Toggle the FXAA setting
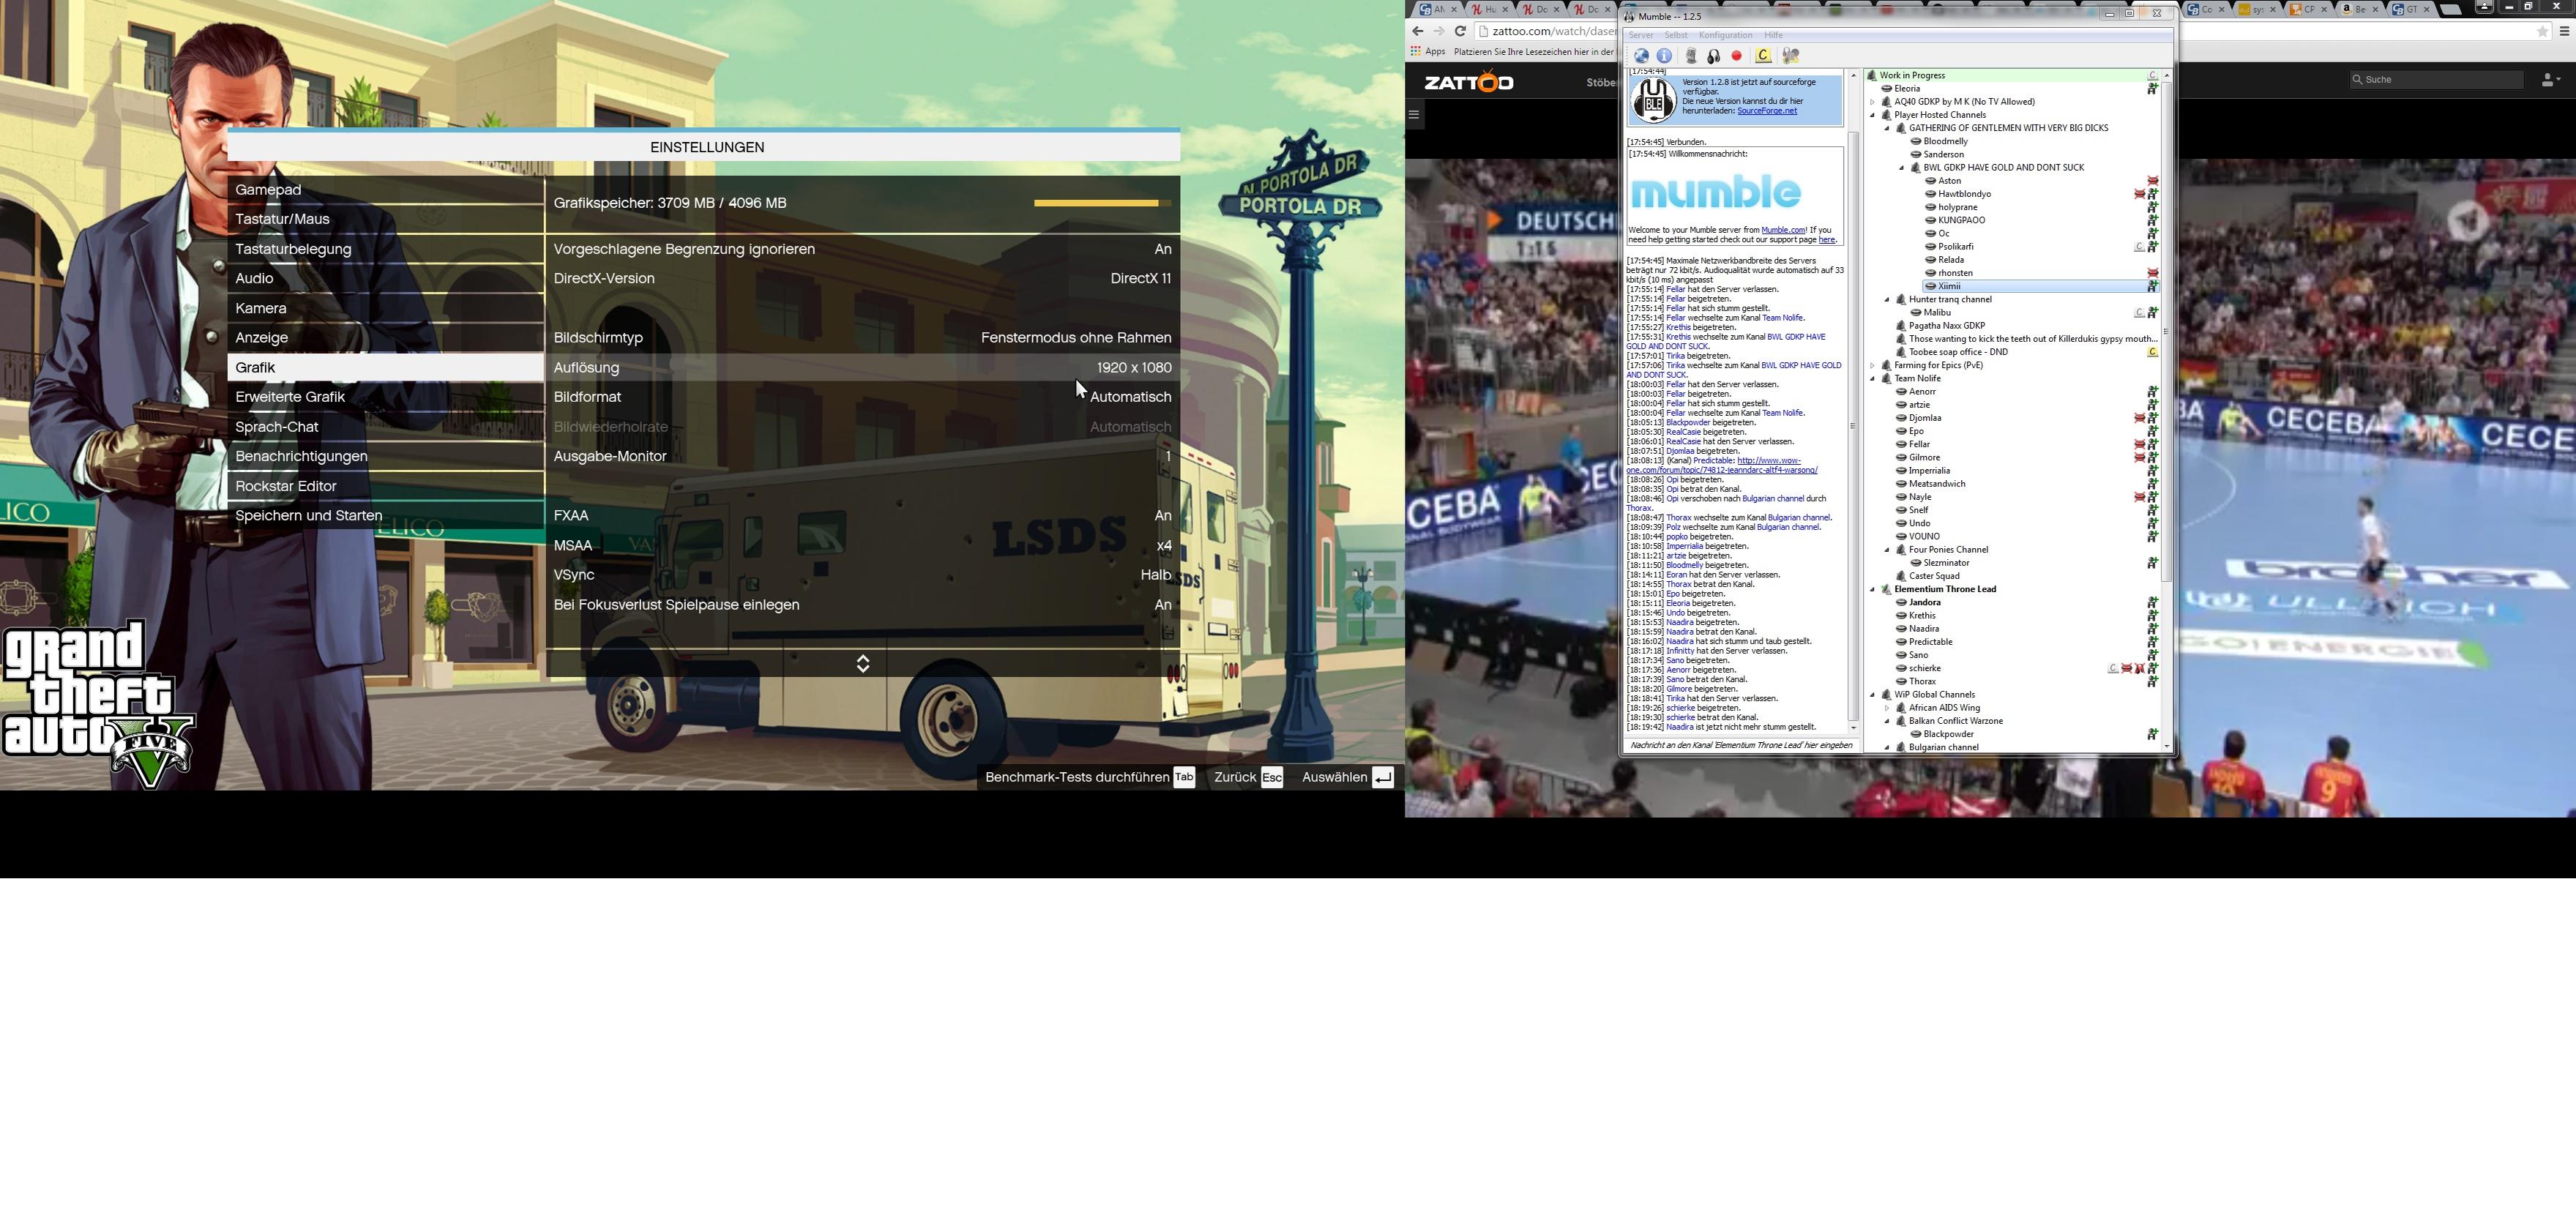The width and height of the screenshot is (2576, 1223). coord(863,516)
